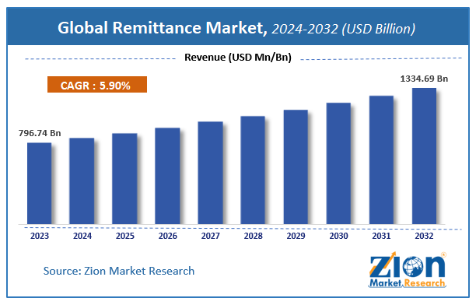Click the 2027 axis label
Viewport: 476px width, 305px height.
[x=210, y=236]
